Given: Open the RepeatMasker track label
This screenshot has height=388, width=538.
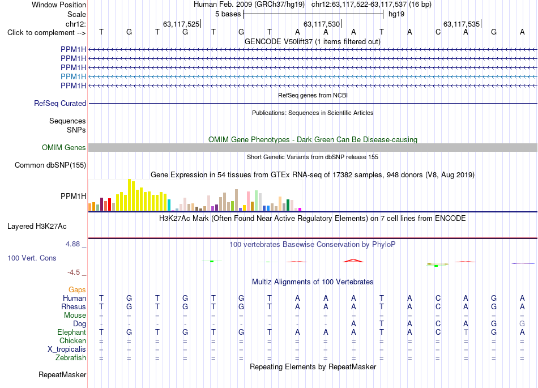Looking at the screenshot, I should [x=62, y=374].
